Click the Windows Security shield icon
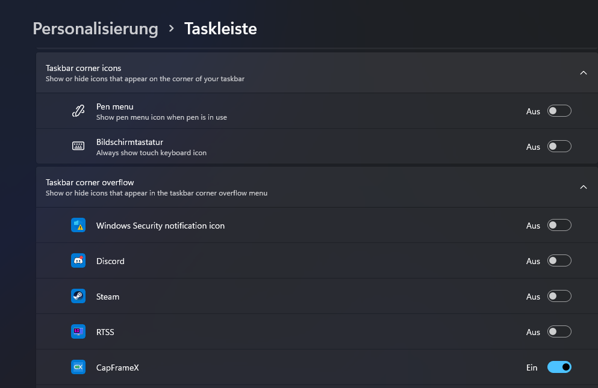Viewport: 598px width, 388px height. tap(78, 225)
